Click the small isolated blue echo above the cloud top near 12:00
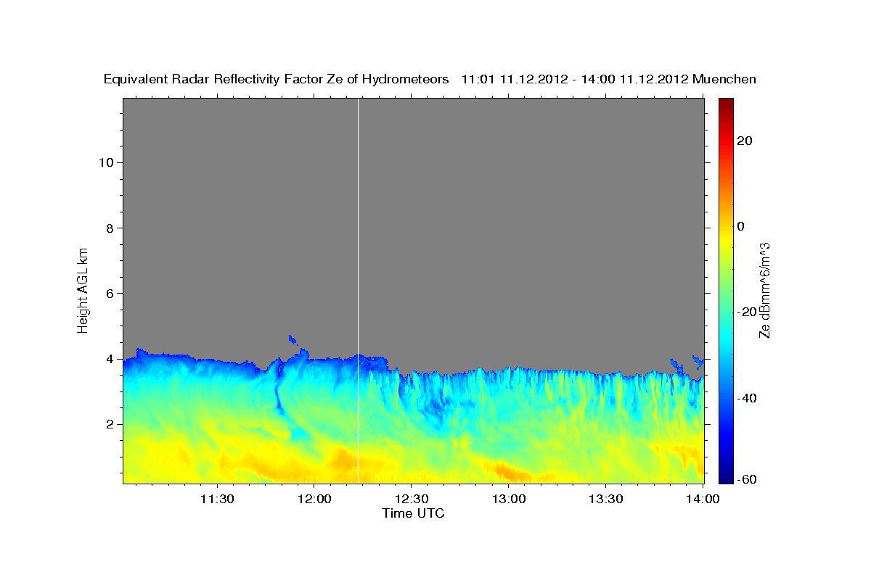The image size is (871, 580). point(293,339)
